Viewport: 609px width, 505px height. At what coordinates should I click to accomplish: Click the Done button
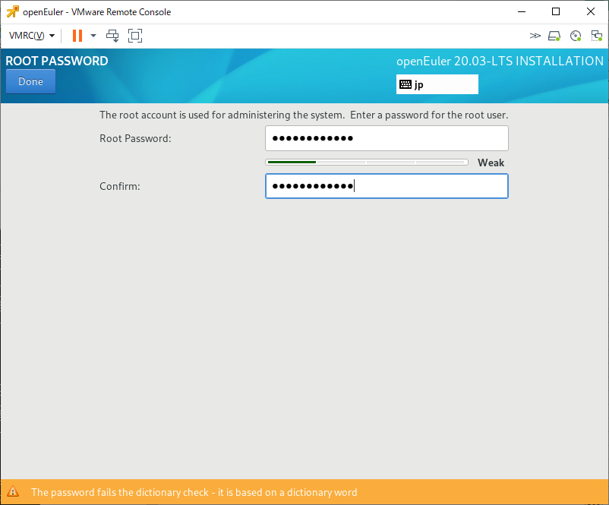(30, 81)
